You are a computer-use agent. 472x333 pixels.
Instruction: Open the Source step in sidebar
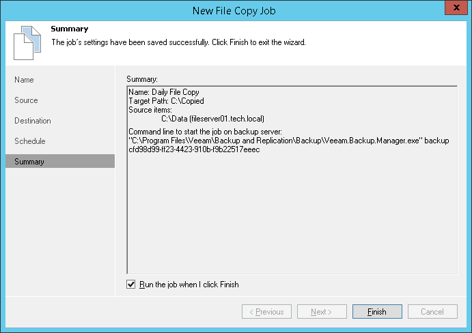click(27, 100)
